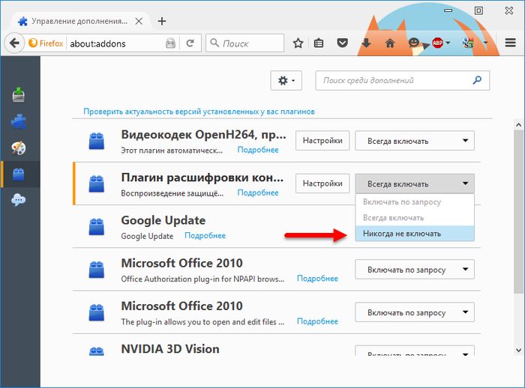
Task: Reload the about:addons page
Action: tap(190, 43)
